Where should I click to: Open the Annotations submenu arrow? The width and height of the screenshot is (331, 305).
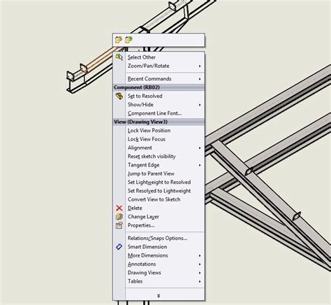[200, 264]
